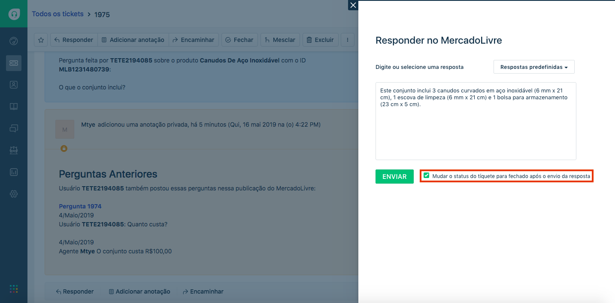
Task: Uncheck the change ticket status to closed checkbox
Action: coord(426,175)
